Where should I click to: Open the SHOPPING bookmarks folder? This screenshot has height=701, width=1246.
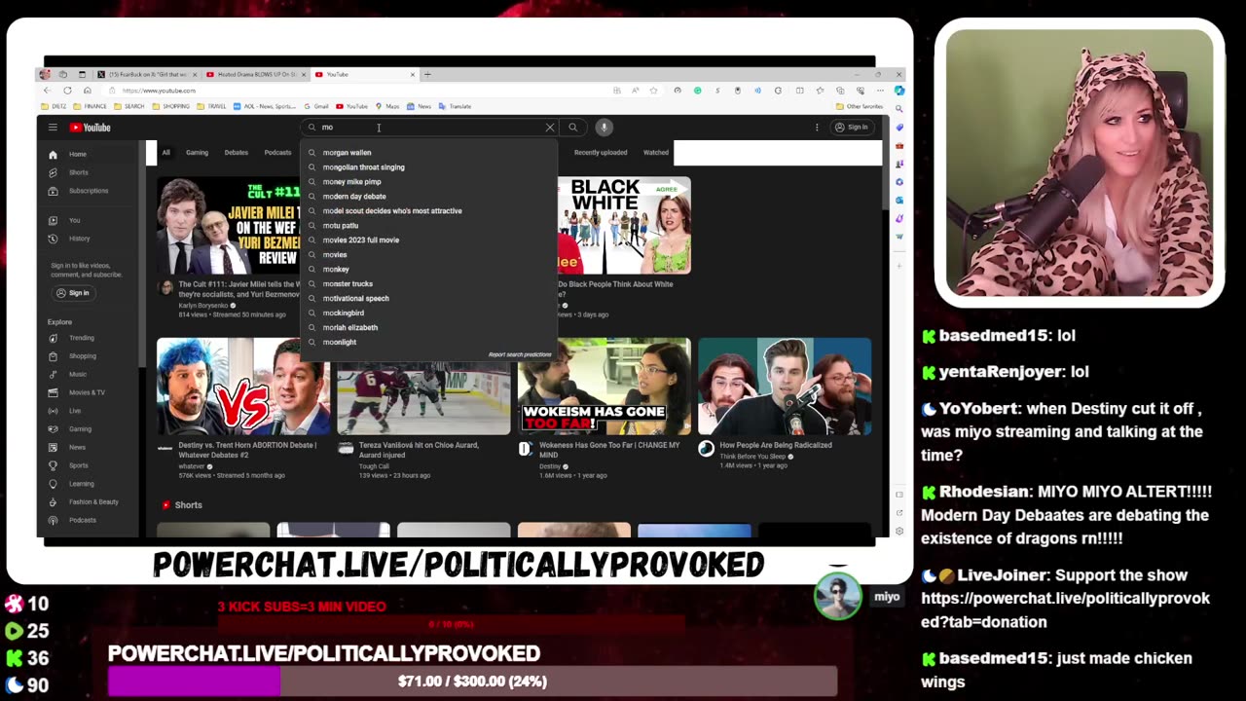(170, 106)
